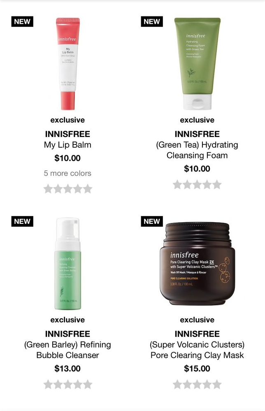Open (Green Tea) Hydrating Cleansing Foam link
265x411 pixels.
tap(197, 150)
